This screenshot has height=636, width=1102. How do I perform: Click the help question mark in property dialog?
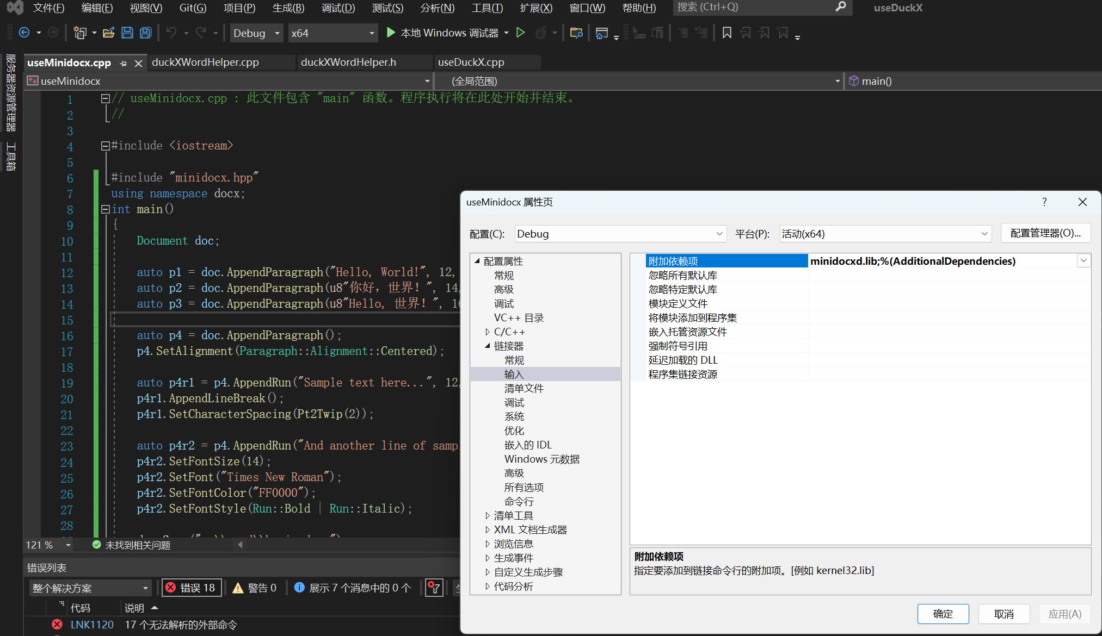(x=1044, y=202)
